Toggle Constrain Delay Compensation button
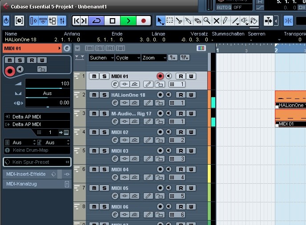Image resolution: width=306 pixels, height=225 pixels. pos(19,21)
